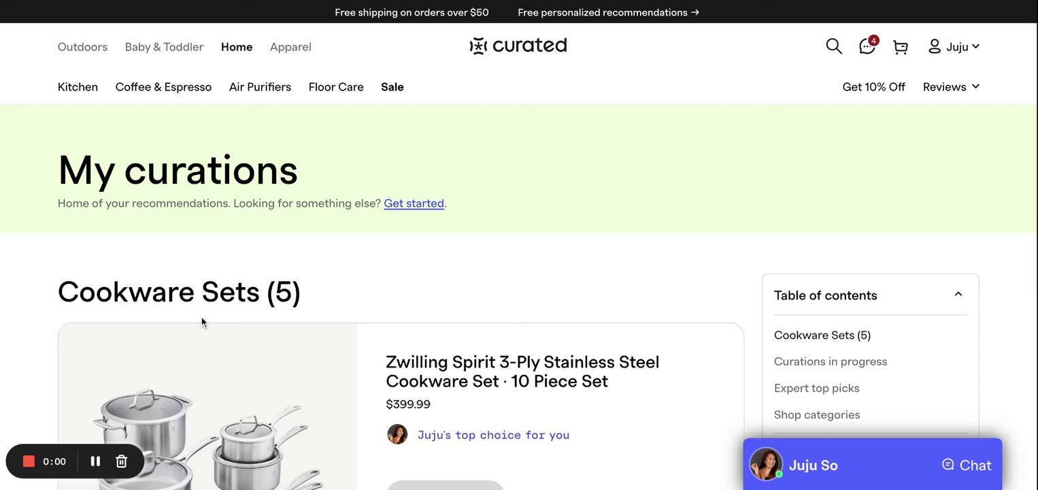Viewport: 1038px width, 490px height.
Task: Expand the Juju account dropdown
Action: click(x=954, y=46)
